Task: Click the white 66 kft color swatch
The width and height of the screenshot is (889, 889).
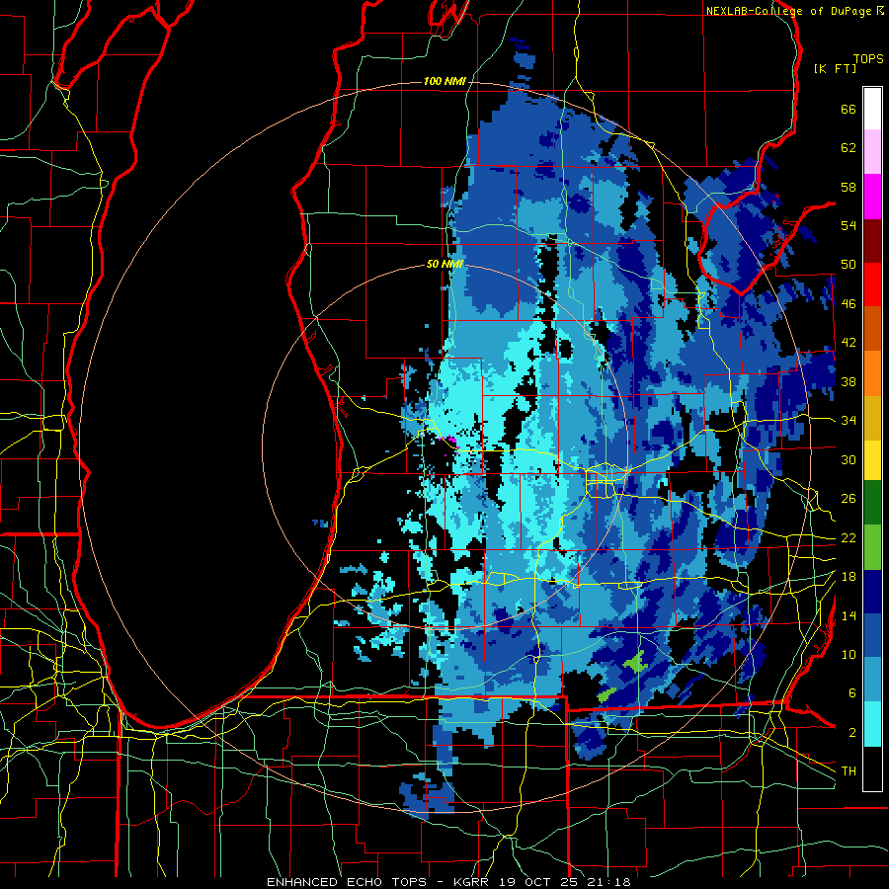Action: (x=872, y=109)
